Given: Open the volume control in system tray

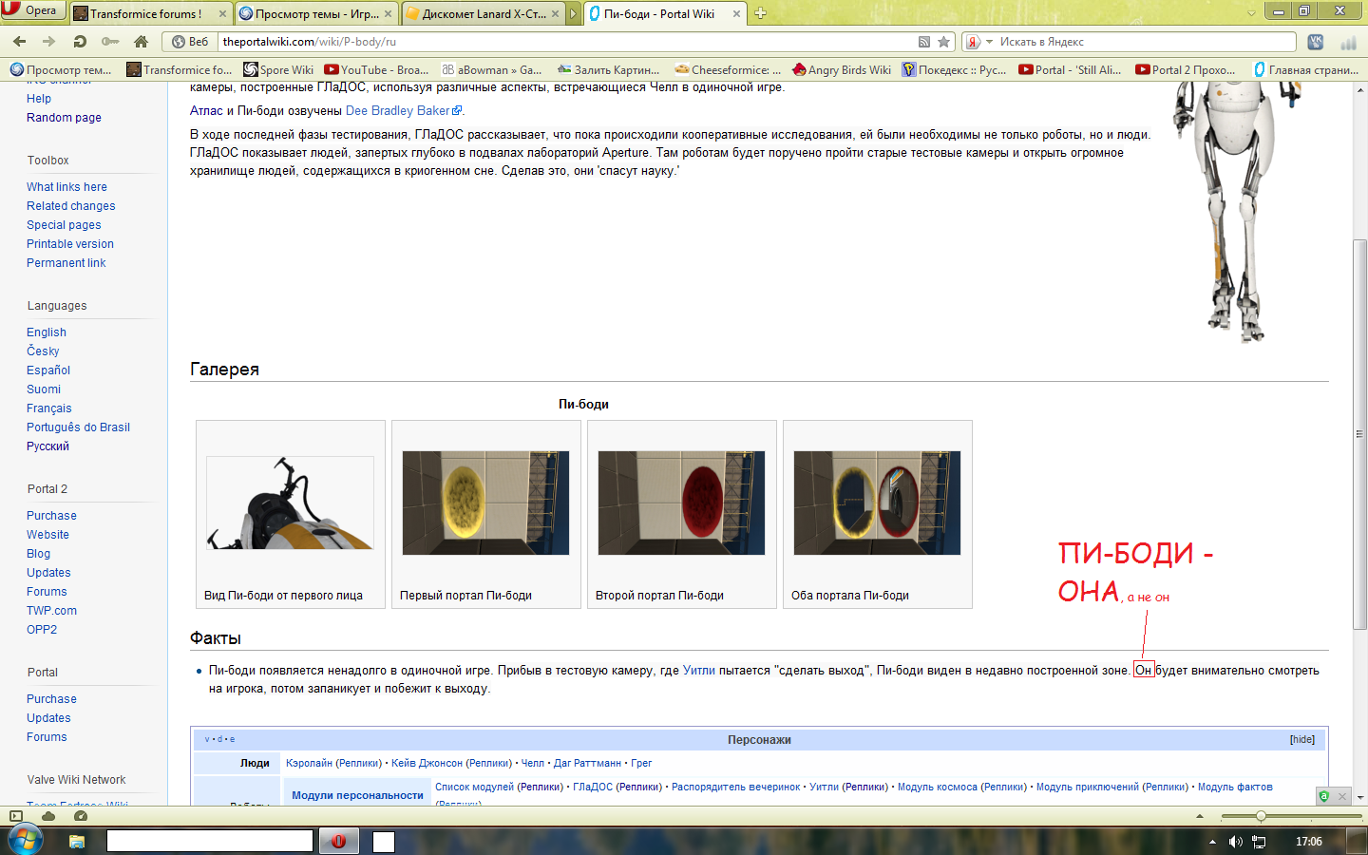Looking at the screenshot, I should tap(1235, 842).
